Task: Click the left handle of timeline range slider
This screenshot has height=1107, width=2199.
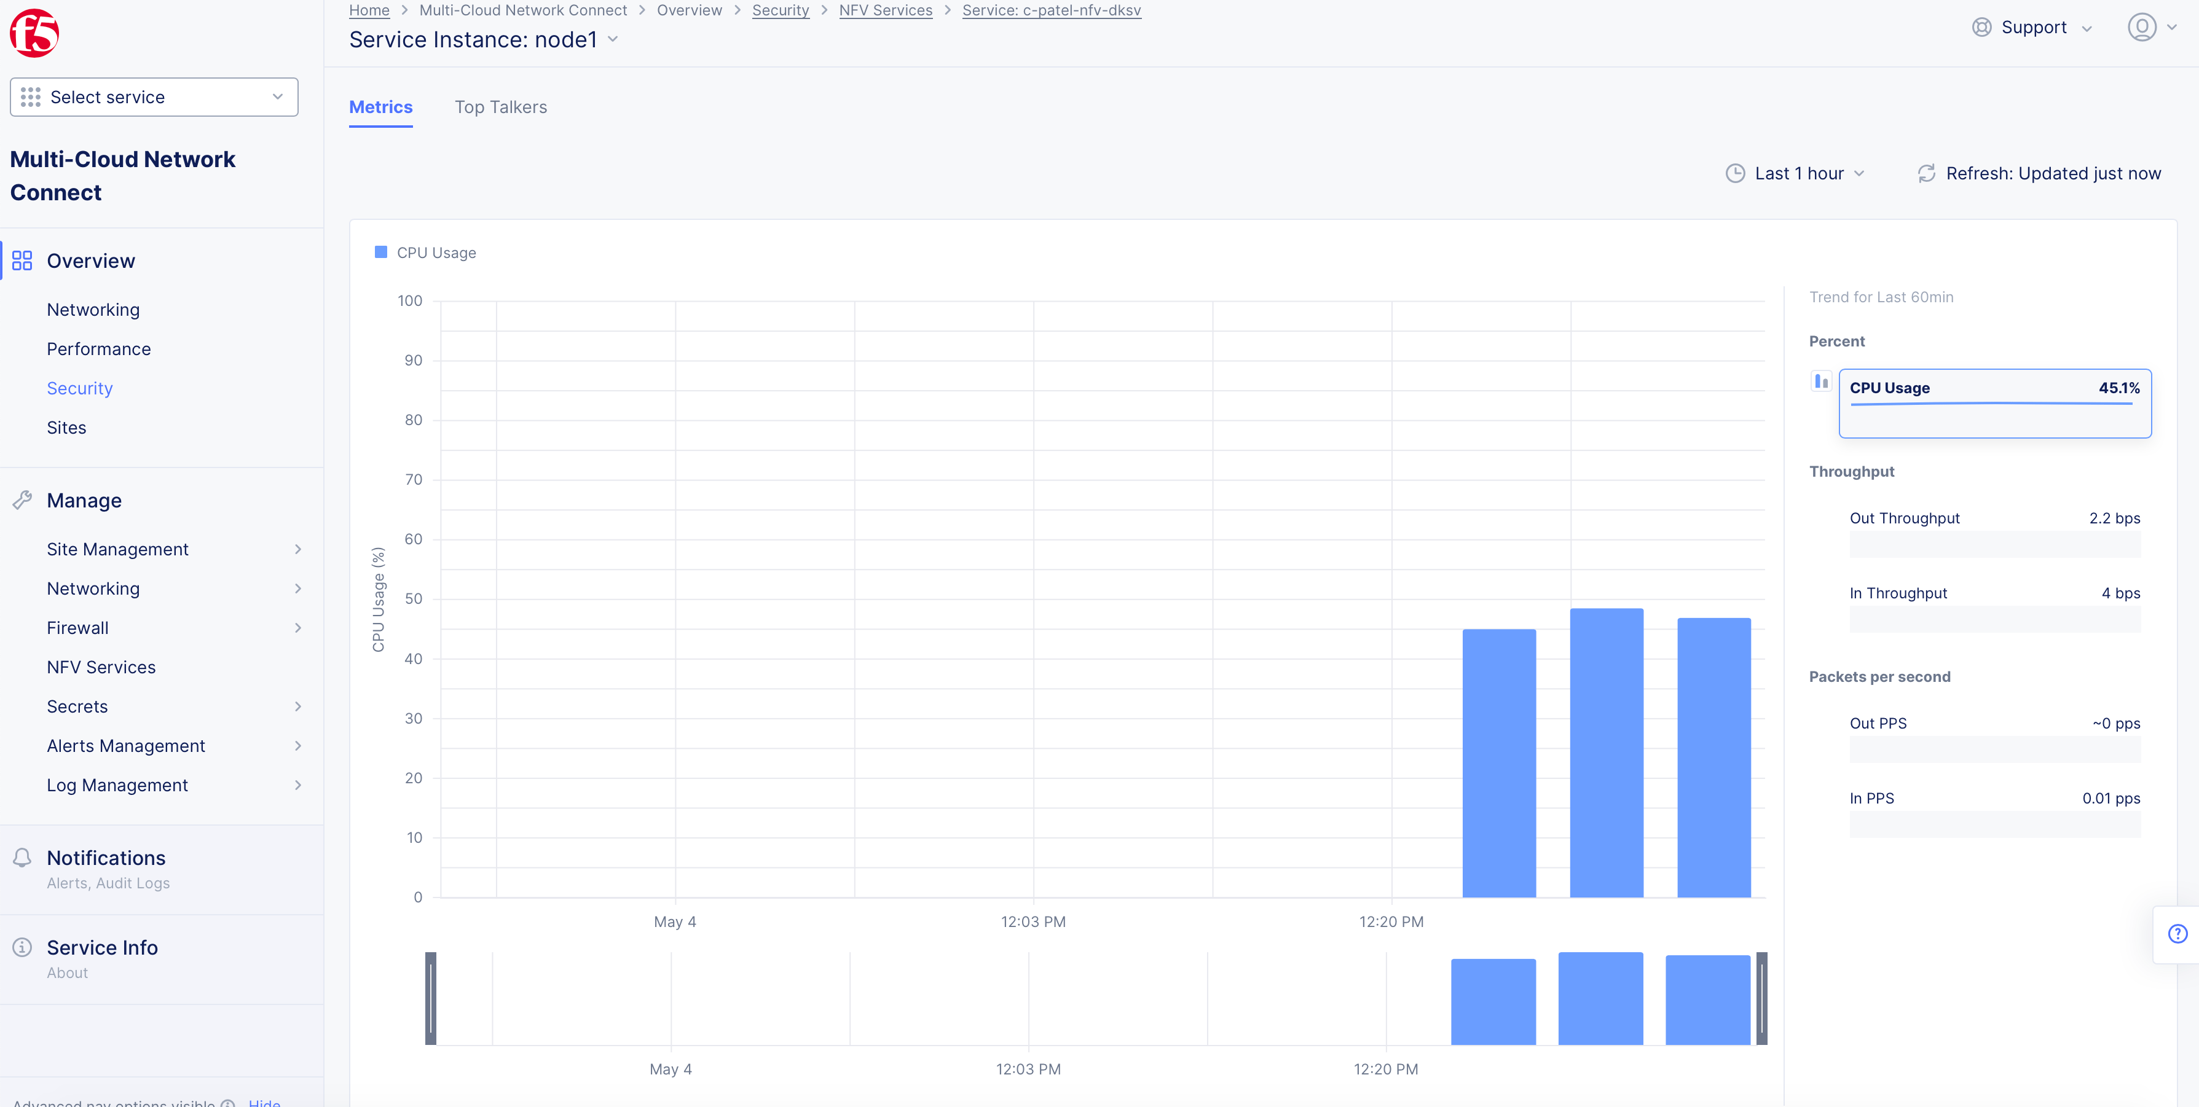Action: point(431,998)
